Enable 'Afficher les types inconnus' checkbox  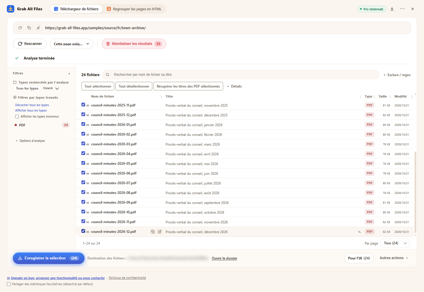click(17, 117)
